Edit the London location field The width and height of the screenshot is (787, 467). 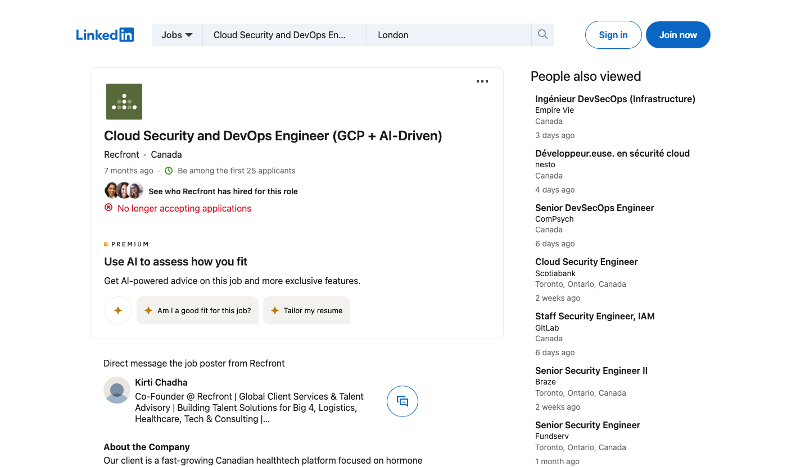pos(449,35)
